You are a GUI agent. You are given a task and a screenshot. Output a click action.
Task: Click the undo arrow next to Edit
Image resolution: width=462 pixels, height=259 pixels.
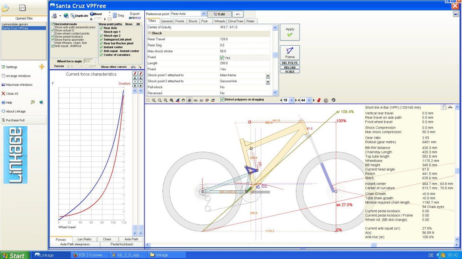pyautogui.click(x=238, y=14)
